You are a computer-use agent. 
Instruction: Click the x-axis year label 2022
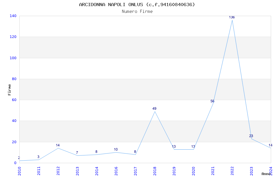(232, 171)
